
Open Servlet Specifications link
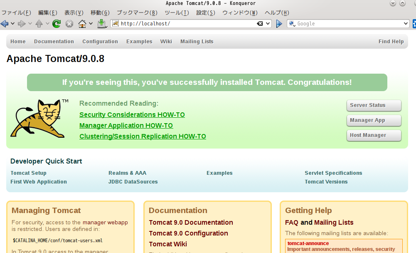(x=333, y=173)
